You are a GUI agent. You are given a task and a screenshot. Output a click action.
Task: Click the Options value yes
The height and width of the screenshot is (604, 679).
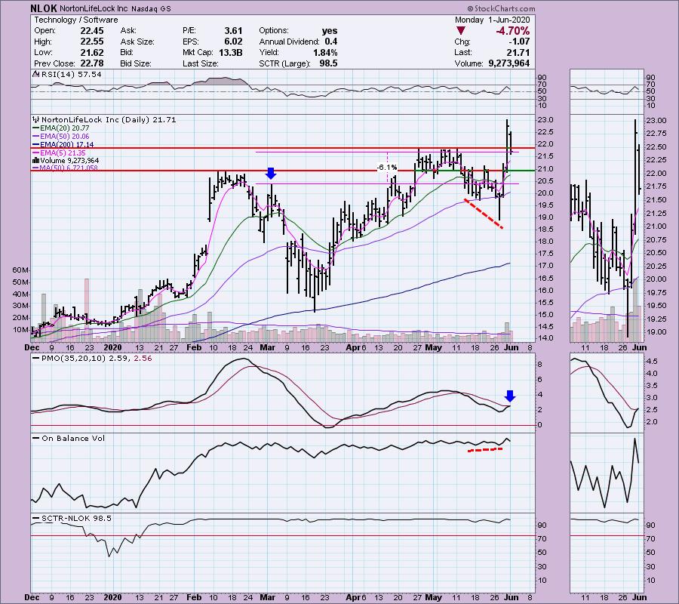click(330, 31)
